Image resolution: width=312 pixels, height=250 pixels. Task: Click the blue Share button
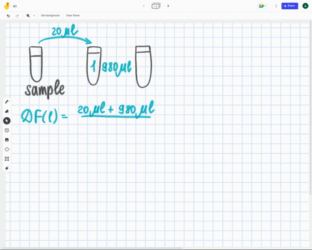click(290, 6)
